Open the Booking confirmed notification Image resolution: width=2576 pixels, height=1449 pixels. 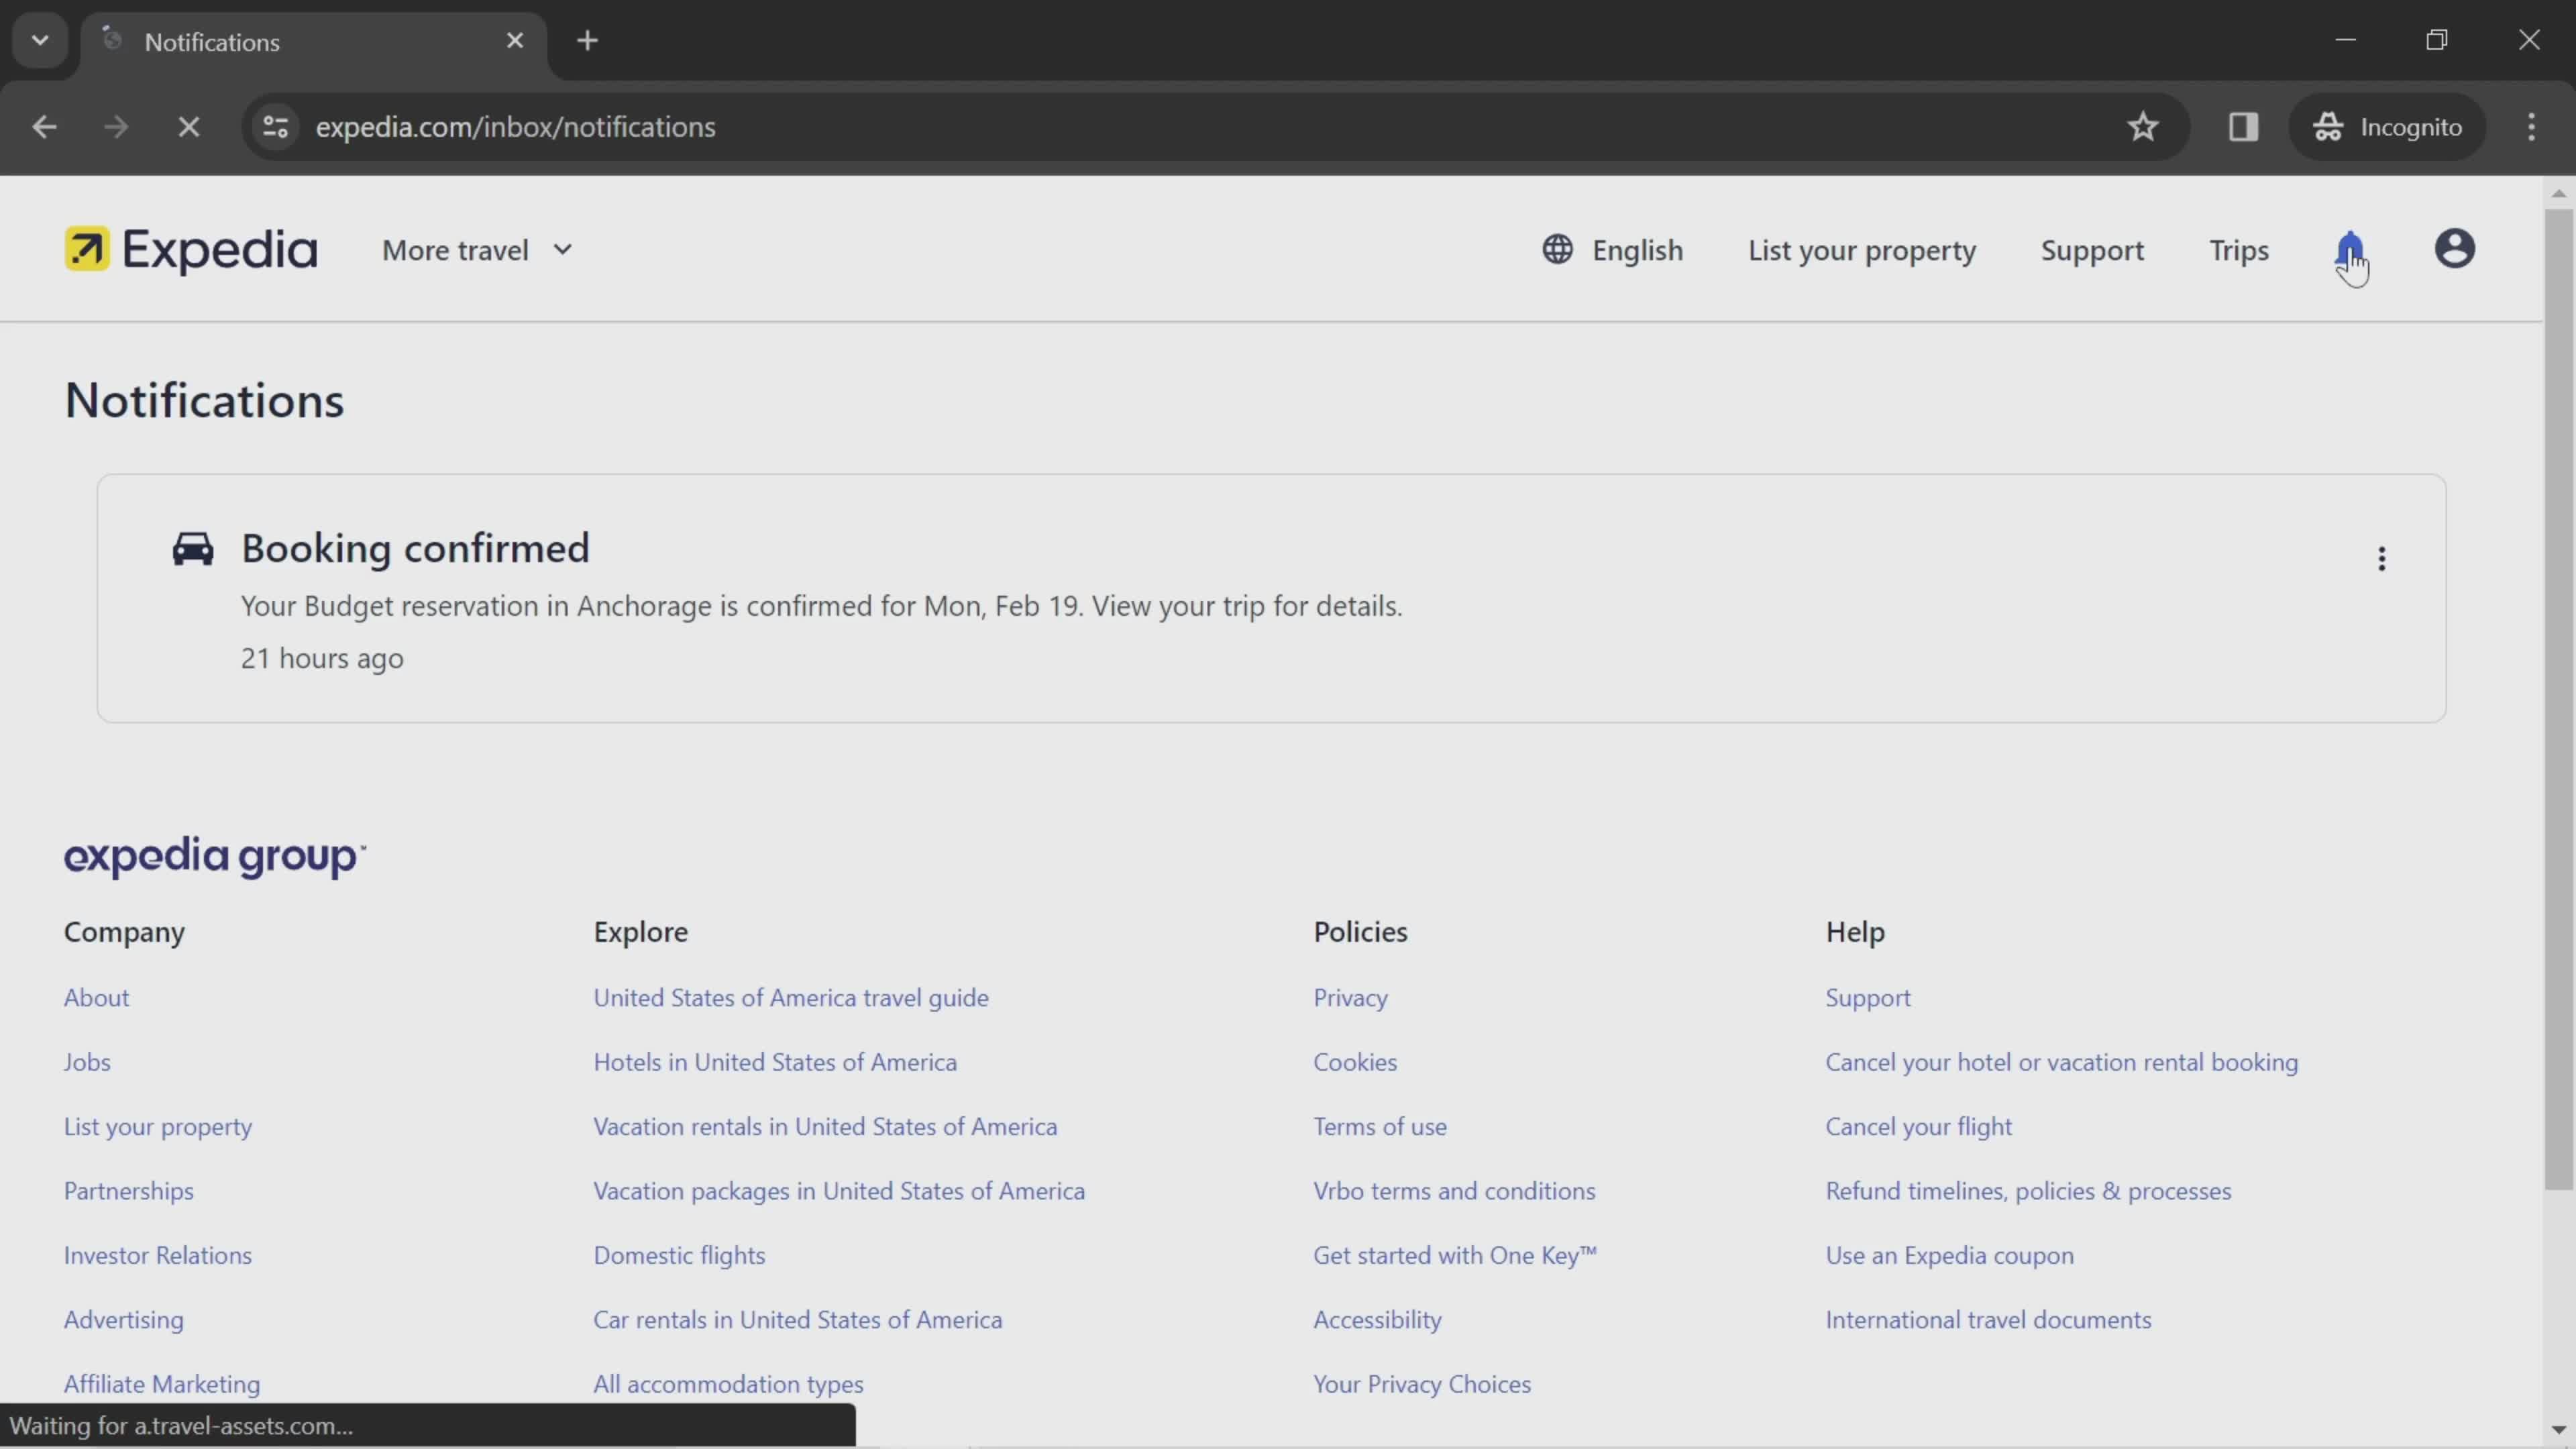(1271, 598)
